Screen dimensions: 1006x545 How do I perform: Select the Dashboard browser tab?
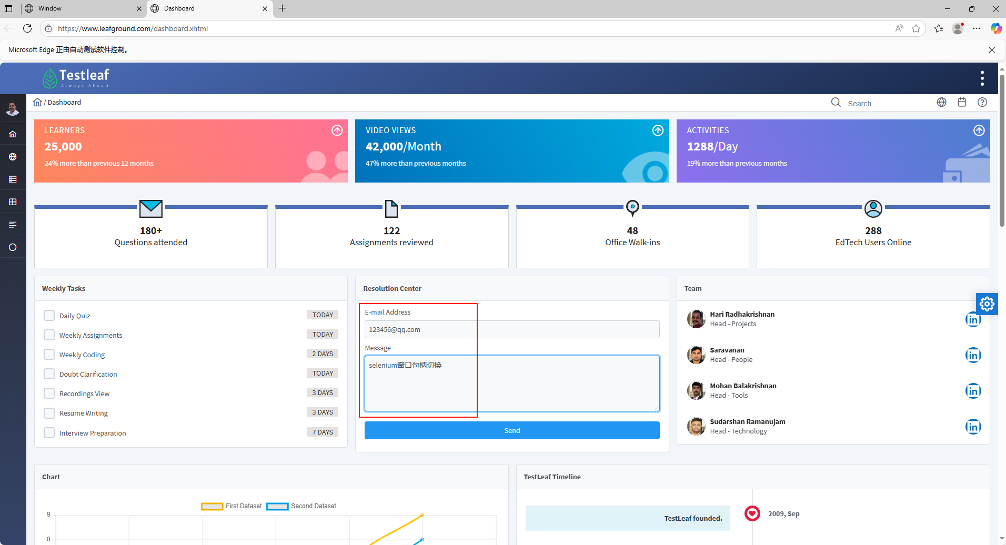(x=209, y=8)
